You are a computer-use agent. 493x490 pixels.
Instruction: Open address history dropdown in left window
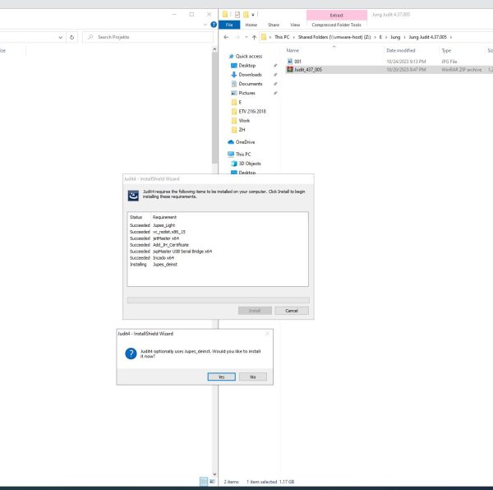[60, 37]
